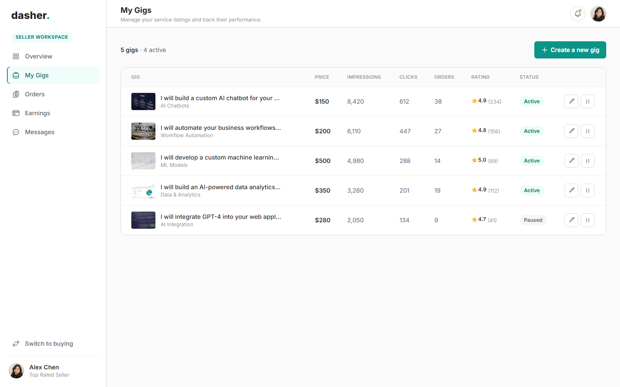
Task: Open the profile avatar menu in header
Action: coord(598,14)
